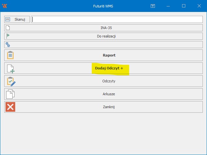Screen dimensions: 207x155
Task: Click the clipboard-with-pencil icon for Odczyty
Action: click(11, 81)
